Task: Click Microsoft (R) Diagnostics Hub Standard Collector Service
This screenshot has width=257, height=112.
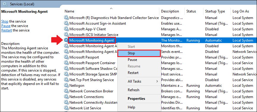Action: click(114, 18)
